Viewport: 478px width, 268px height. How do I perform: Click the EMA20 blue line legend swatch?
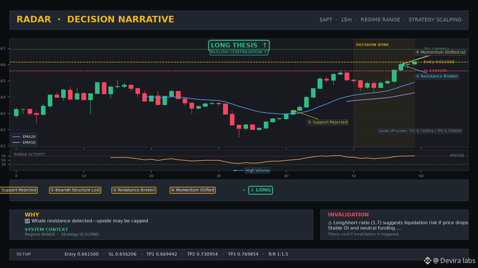pyautogui.click(x=17, y=137)
